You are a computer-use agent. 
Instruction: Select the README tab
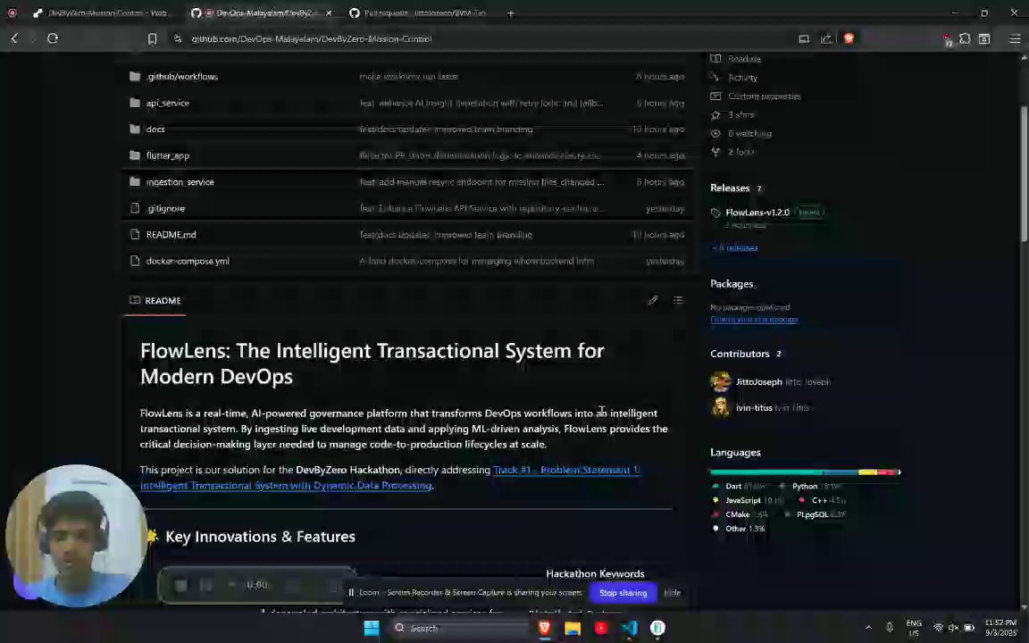[155, 300]
